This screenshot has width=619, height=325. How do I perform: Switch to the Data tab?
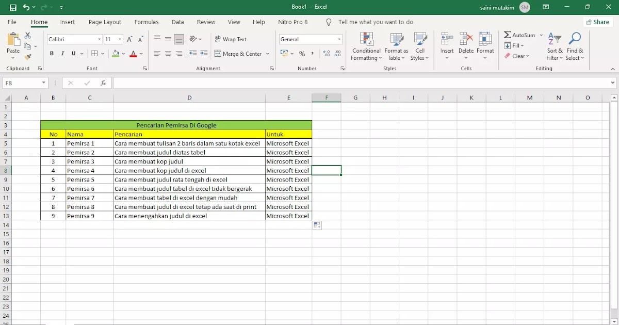pos(178,22)
